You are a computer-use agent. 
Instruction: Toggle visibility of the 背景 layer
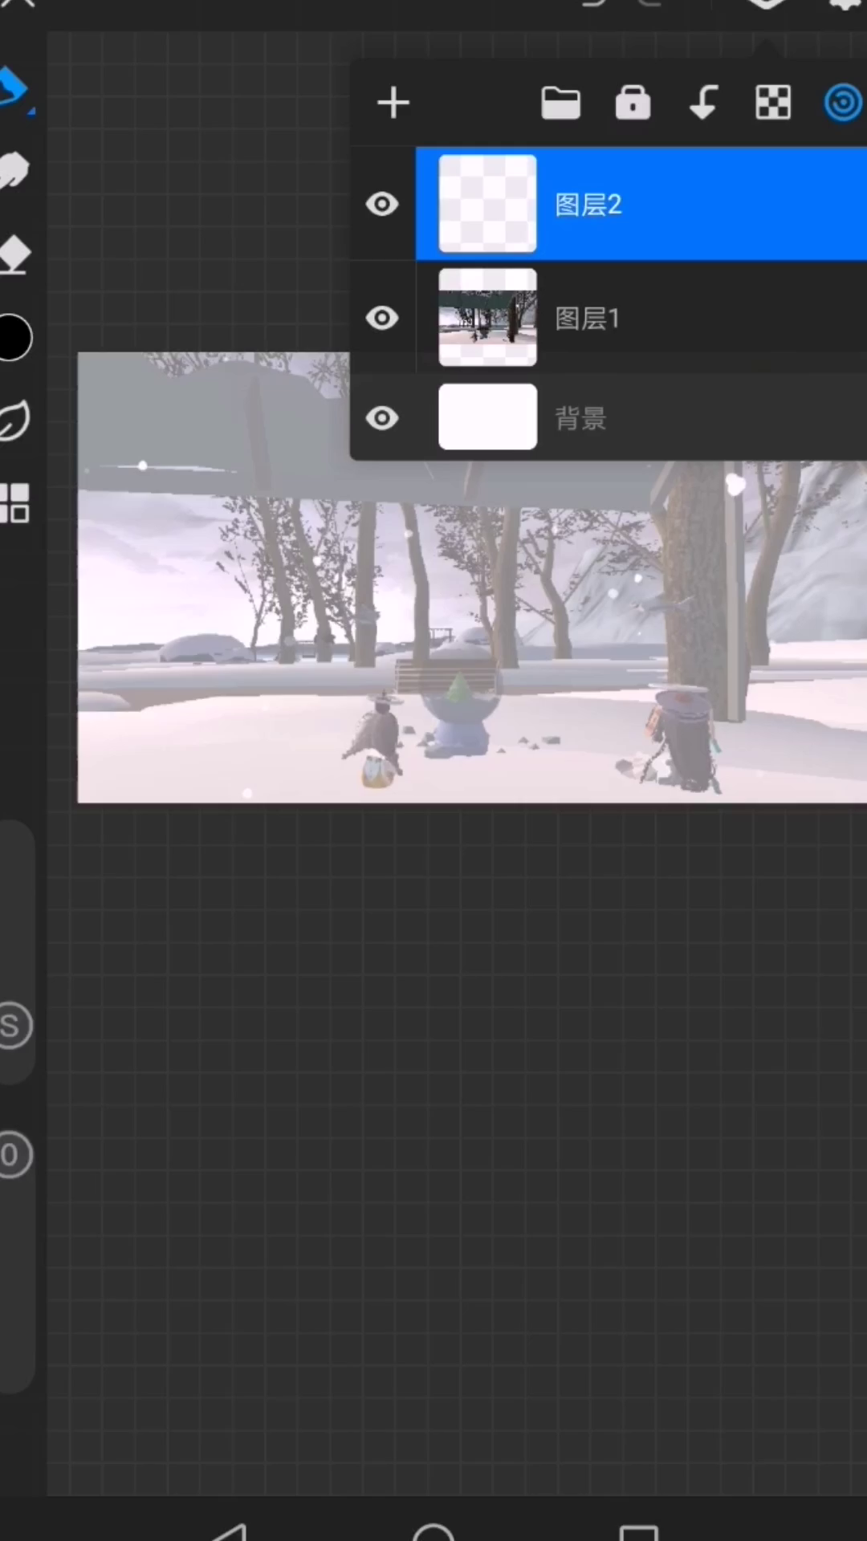[382, 418]
